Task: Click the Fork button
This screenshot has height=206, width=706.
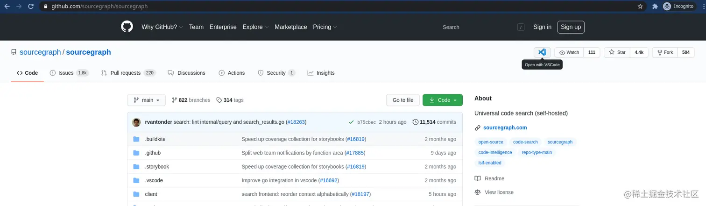Action: point(665,52)
